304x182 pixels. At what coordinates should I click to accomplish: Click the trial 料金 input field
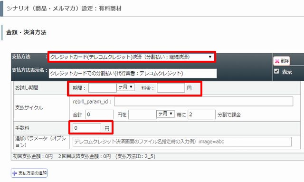(171, 88)
